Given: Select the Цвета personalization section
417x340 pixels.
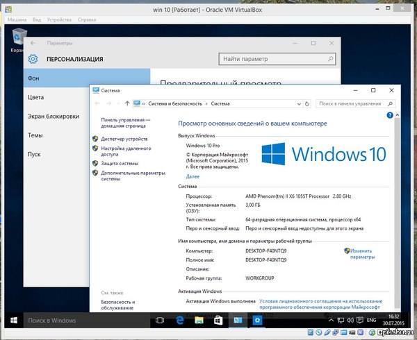Looking at the screenshot, I should [x=56, y=97].
